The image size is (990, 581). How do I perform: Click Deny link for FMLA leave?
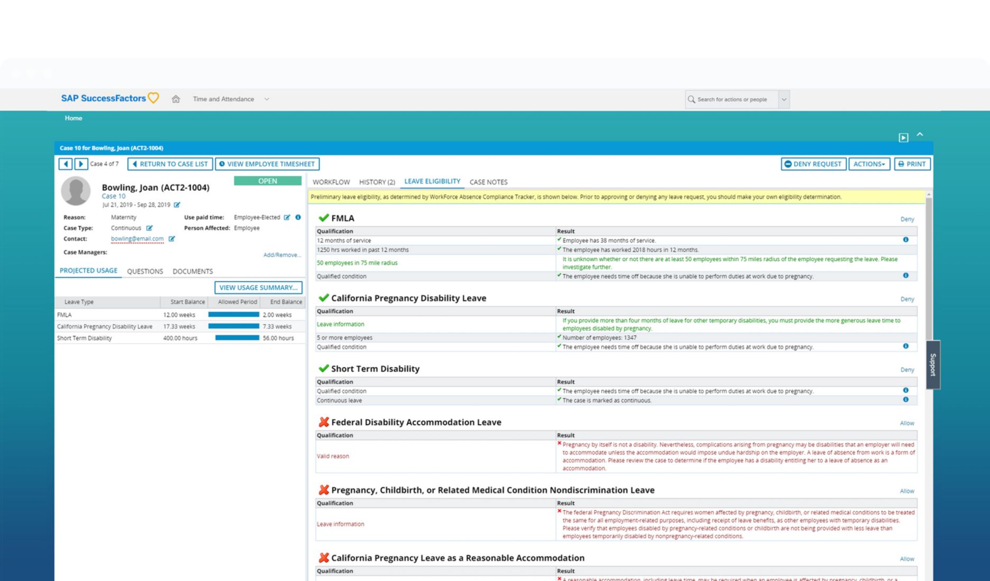pyautogui.click(x=907, y=219)
